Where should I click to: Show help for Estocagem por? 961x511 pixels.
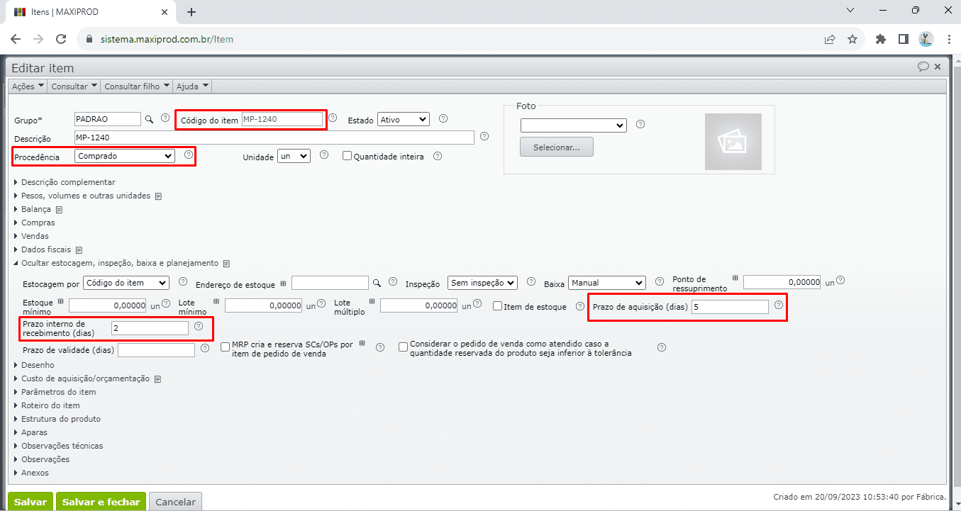point(183,282)
